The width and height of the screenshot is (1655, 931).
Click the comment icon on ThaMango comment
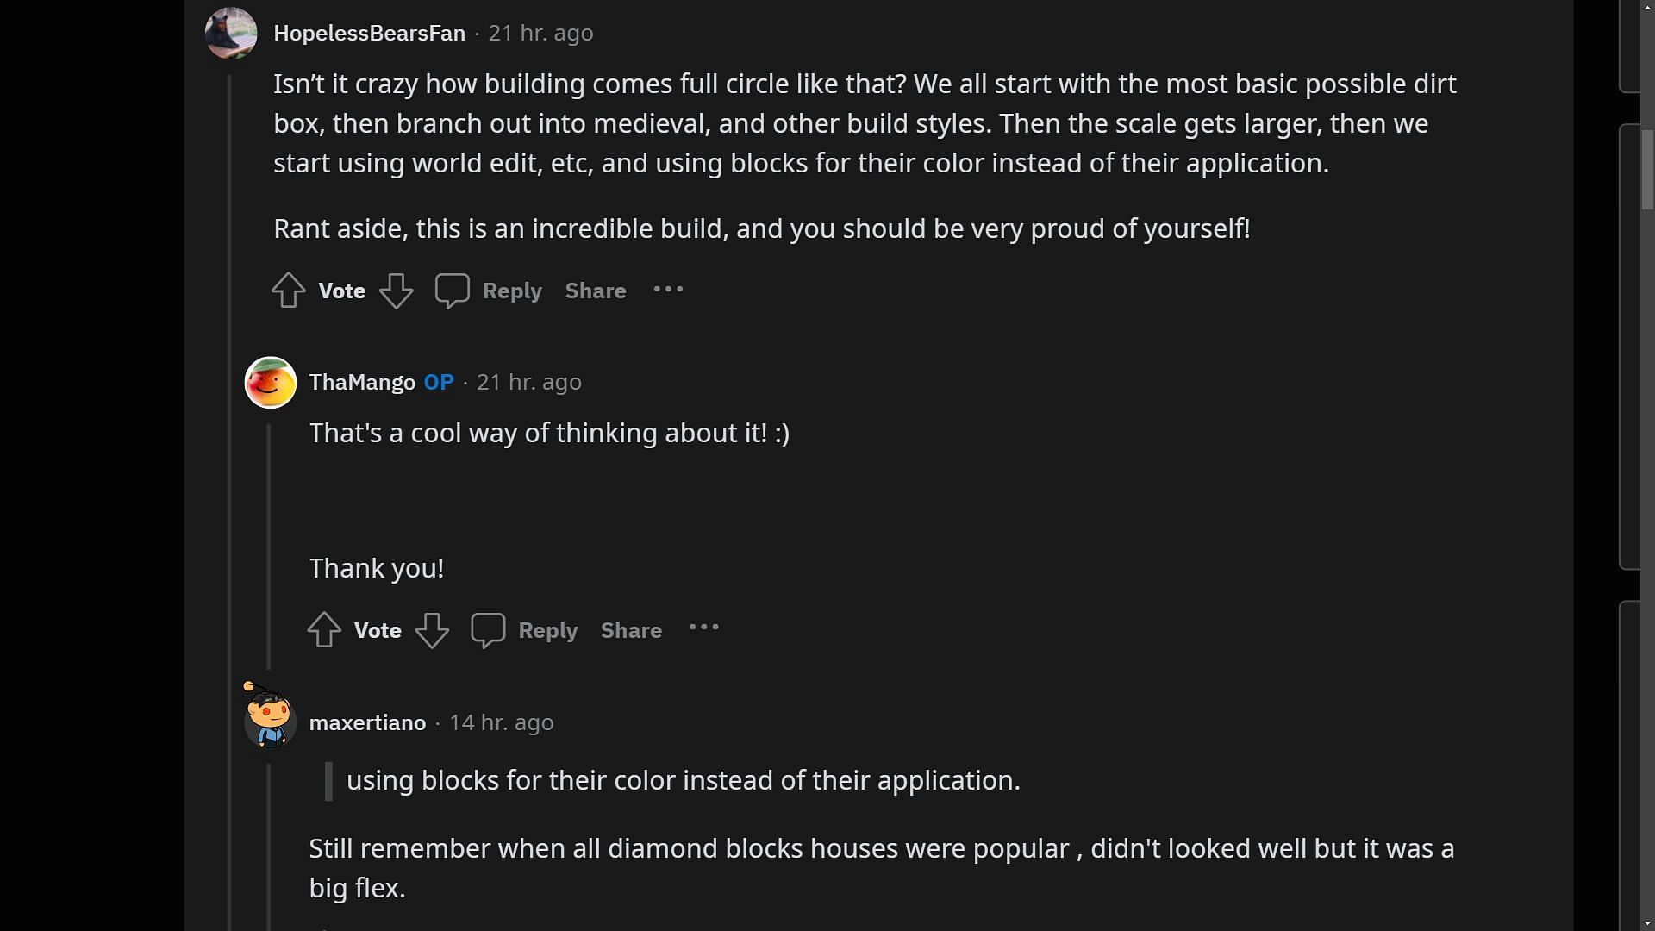tap(488, 630)
